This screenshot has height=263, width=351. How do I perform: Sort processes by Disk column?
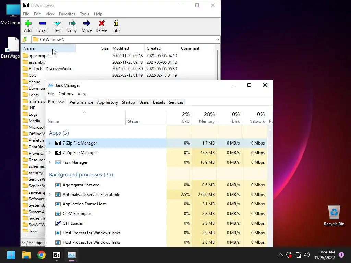[229, 118]
